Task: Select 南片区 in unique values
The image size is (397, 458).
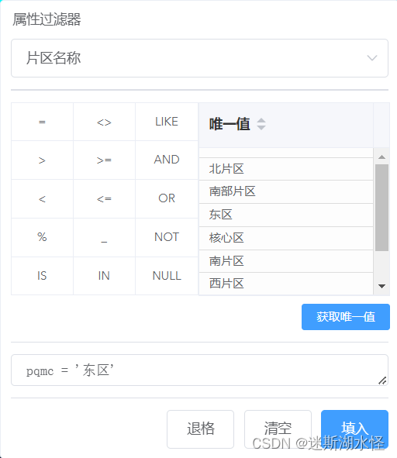Action: tap(286, 261)
